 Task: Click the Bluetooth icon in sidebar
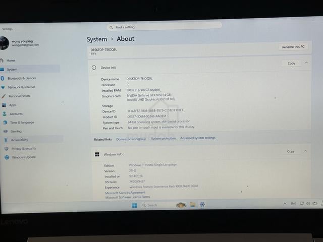point(2,78)
